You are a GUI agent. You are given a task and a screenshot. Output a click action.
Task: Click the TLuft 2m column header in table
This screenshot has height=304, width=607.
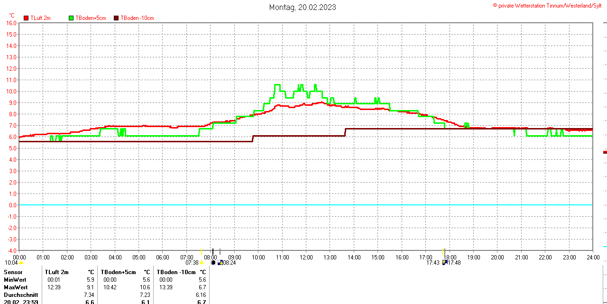56,272
